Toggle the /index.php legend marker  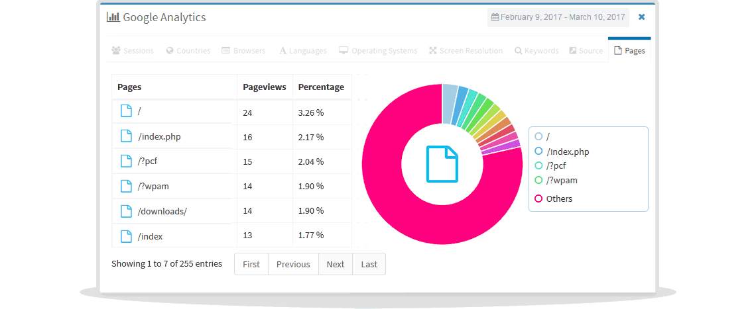click(x=538, y=151)
